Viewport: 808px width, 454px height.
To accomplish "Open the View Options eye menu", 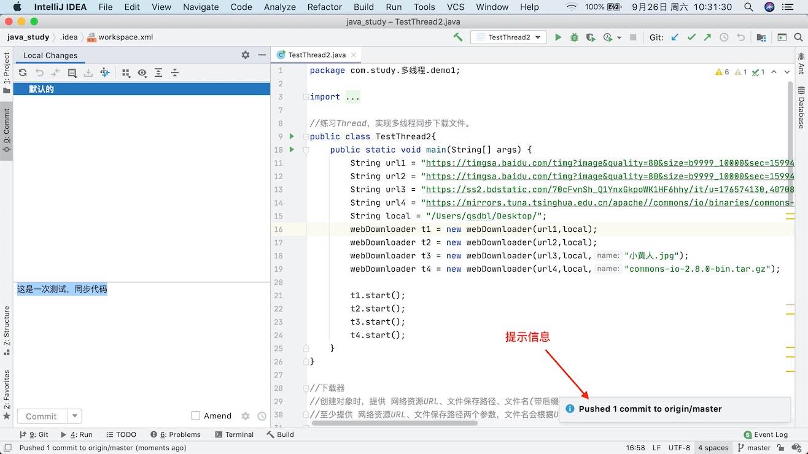I will click(x=142, y=73).
